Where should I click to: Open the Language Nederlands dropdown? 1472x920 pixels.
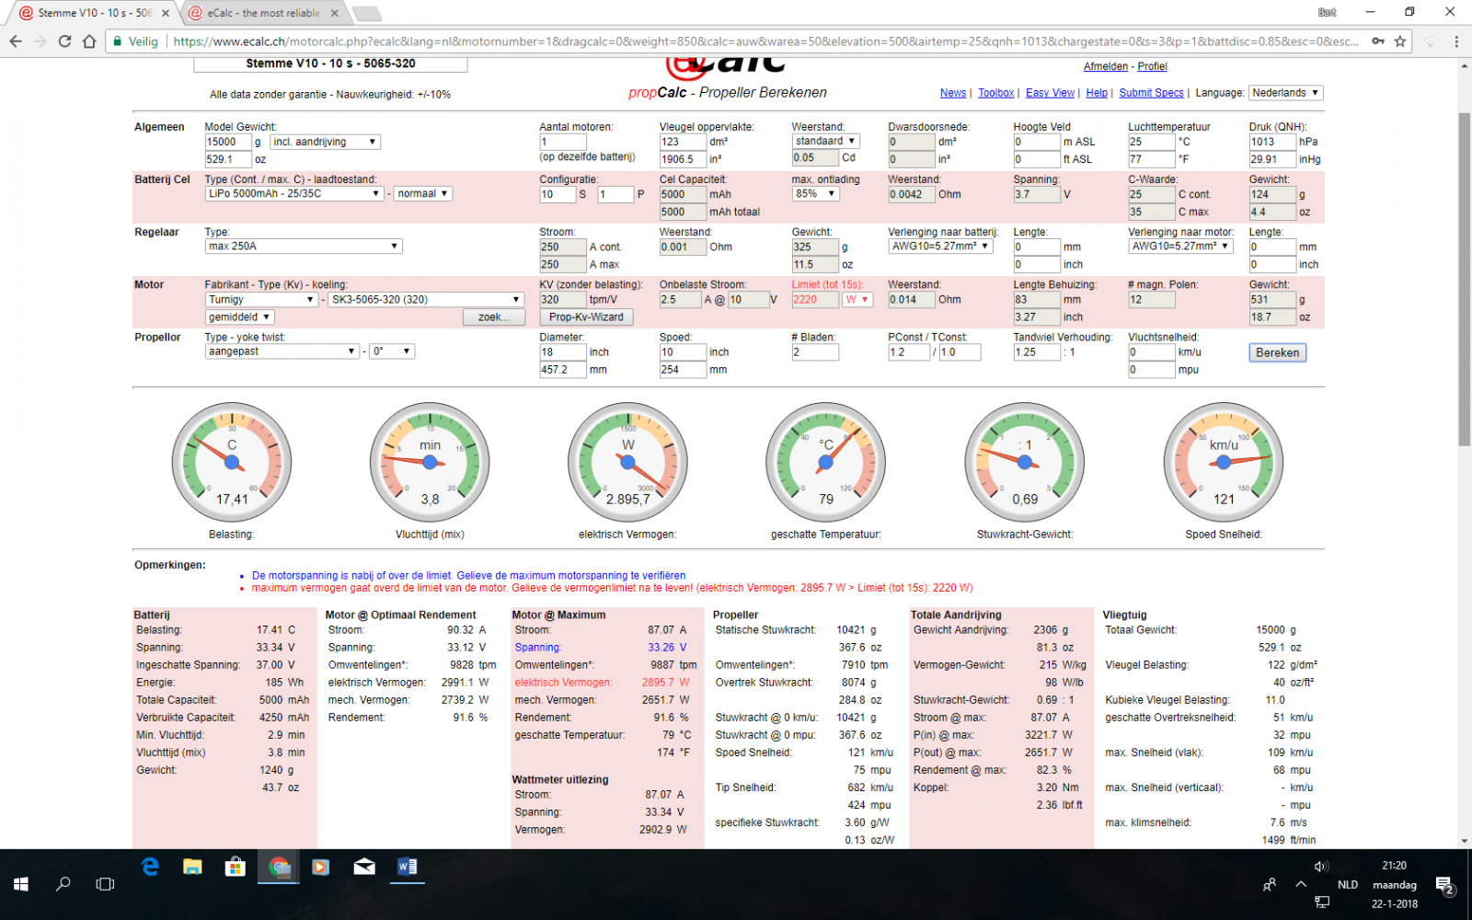tap(1285, 93)
